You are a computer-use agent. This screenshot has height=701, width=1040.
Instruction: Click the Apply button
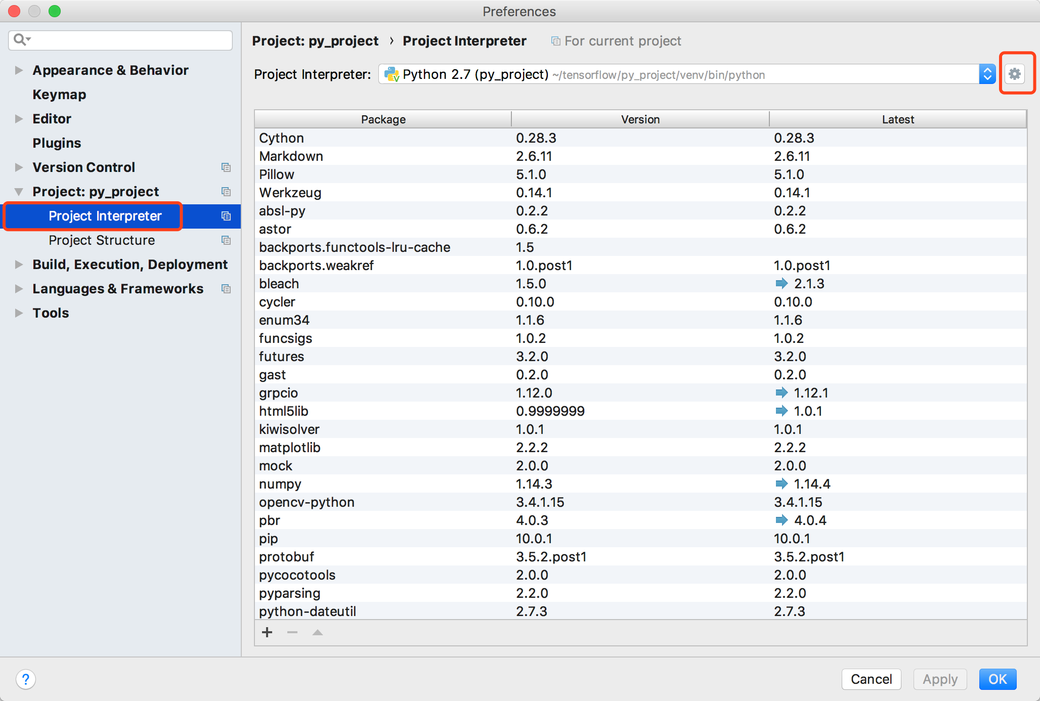(940, 679)
